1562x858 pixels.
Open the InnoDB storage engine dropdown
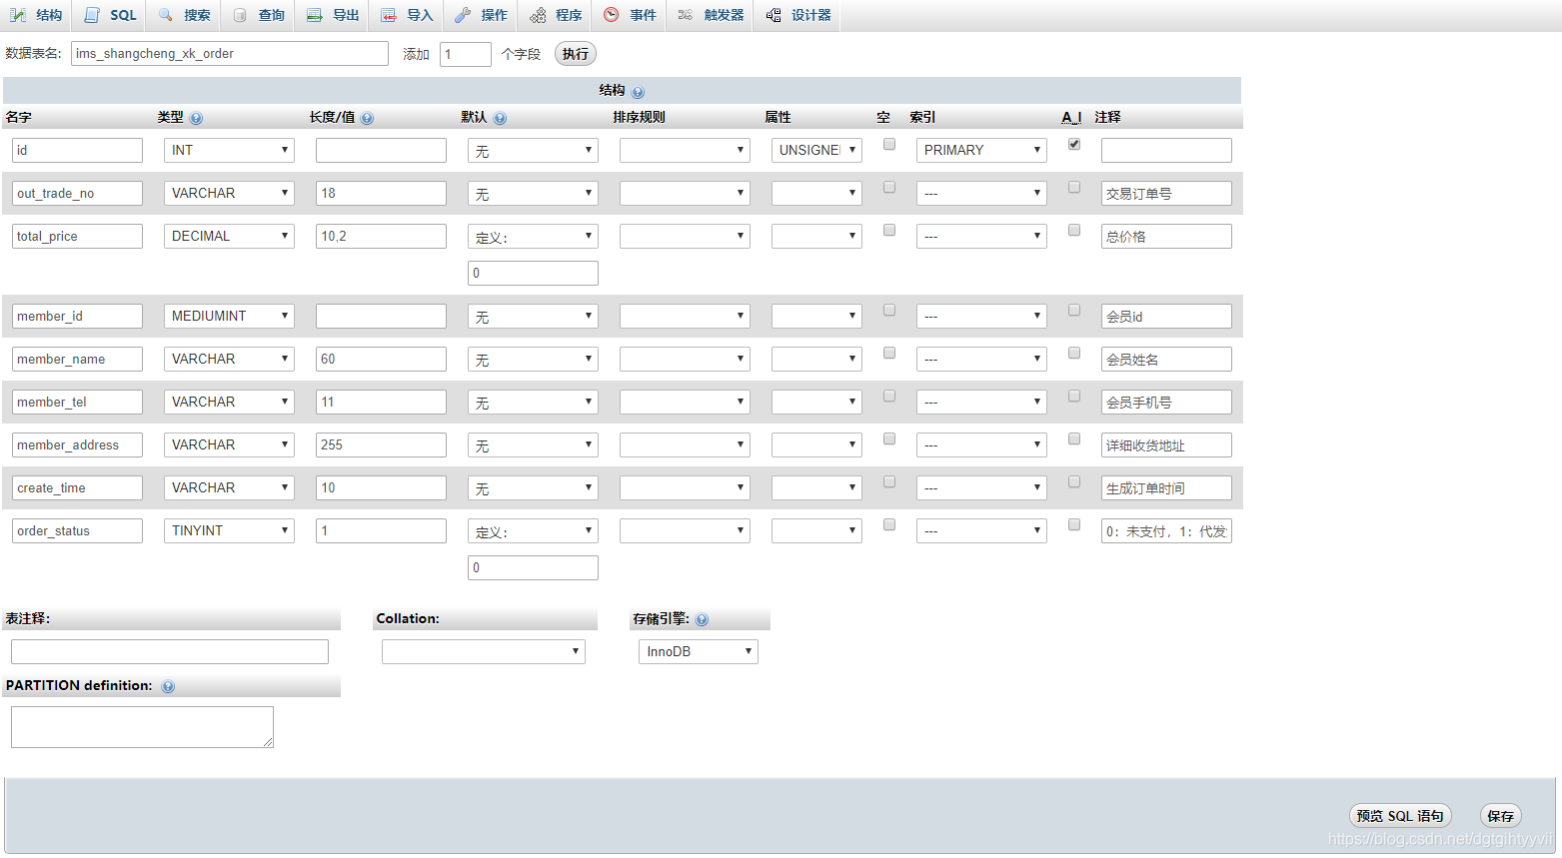point(699,651)
